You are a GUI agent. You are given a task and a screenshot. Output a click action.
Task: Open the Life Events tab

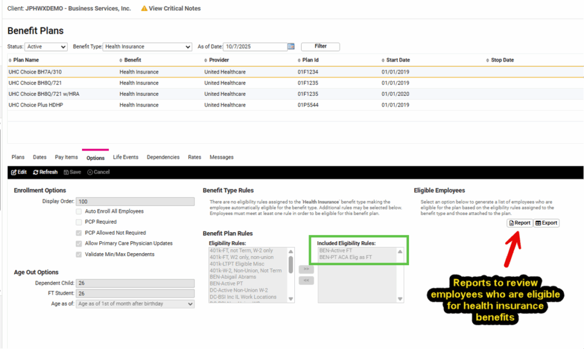pyautogui.click(x=125, y=157)
